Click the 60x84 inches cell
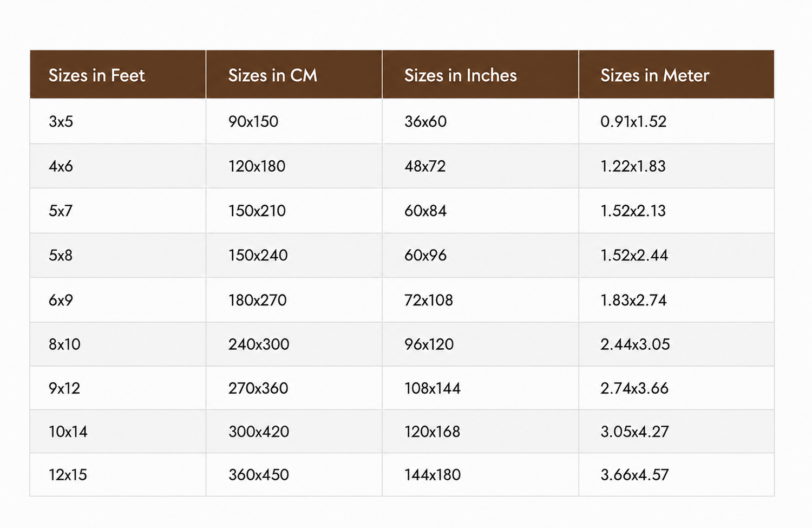Viewport: 812px width, 528px height. 480,211
